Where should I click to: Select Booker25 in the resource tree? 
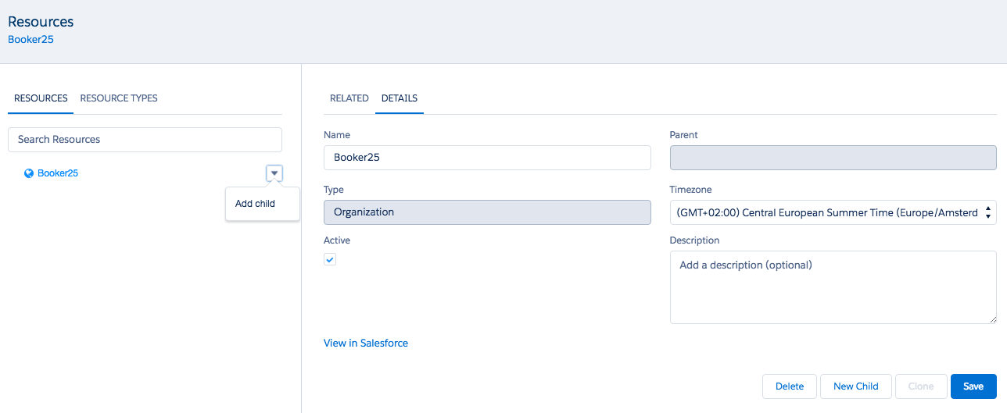(x=58, y=173)
